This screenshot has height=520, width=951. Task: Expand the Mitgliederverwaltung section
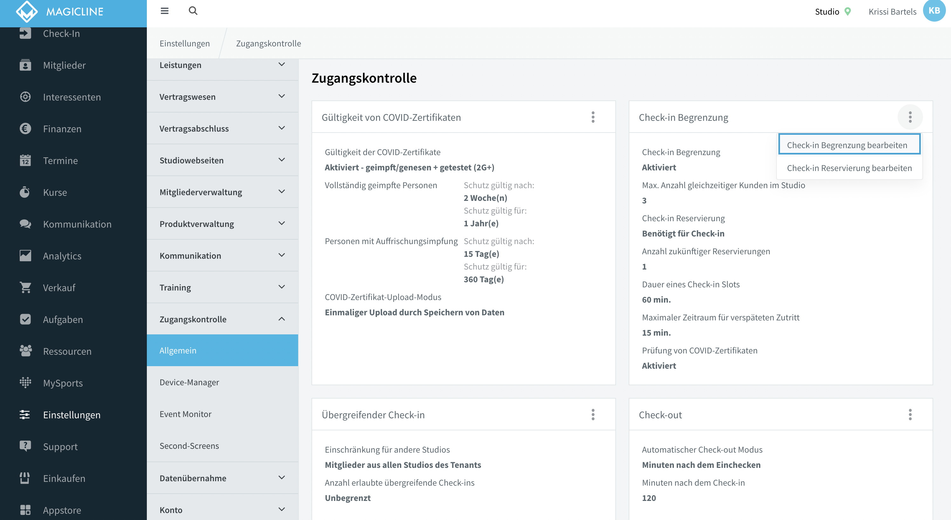(x=222, y=192)
